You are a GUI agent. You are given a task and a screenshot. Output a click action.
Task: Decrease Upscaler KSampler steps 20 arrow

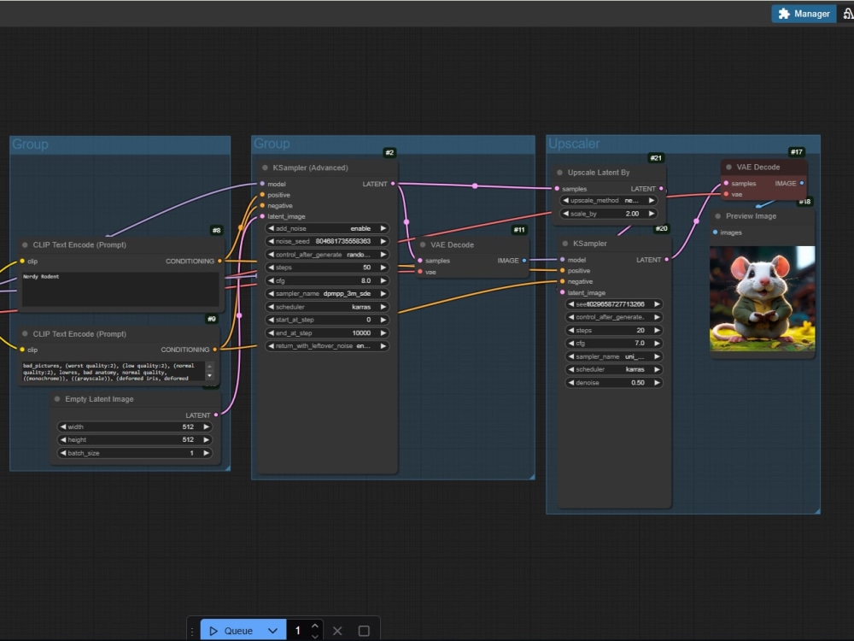pyautogui.click(x=571, y=330)
